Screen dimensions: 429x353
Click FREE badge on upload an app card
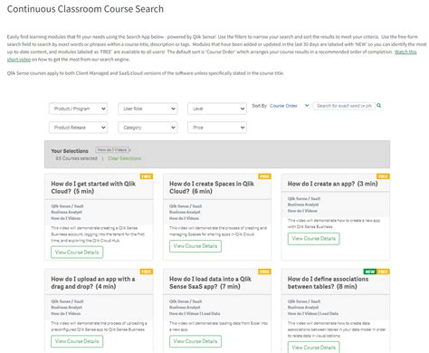point(147,272)
